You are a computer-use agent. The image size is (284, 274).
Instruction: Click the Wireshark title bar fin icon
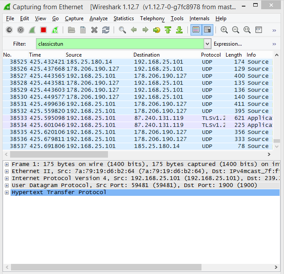[7, 7]
